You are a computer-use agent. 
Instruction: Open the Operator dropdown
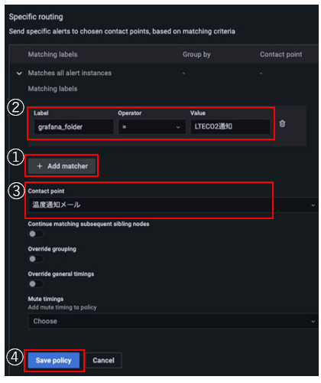tap(152, 127)
